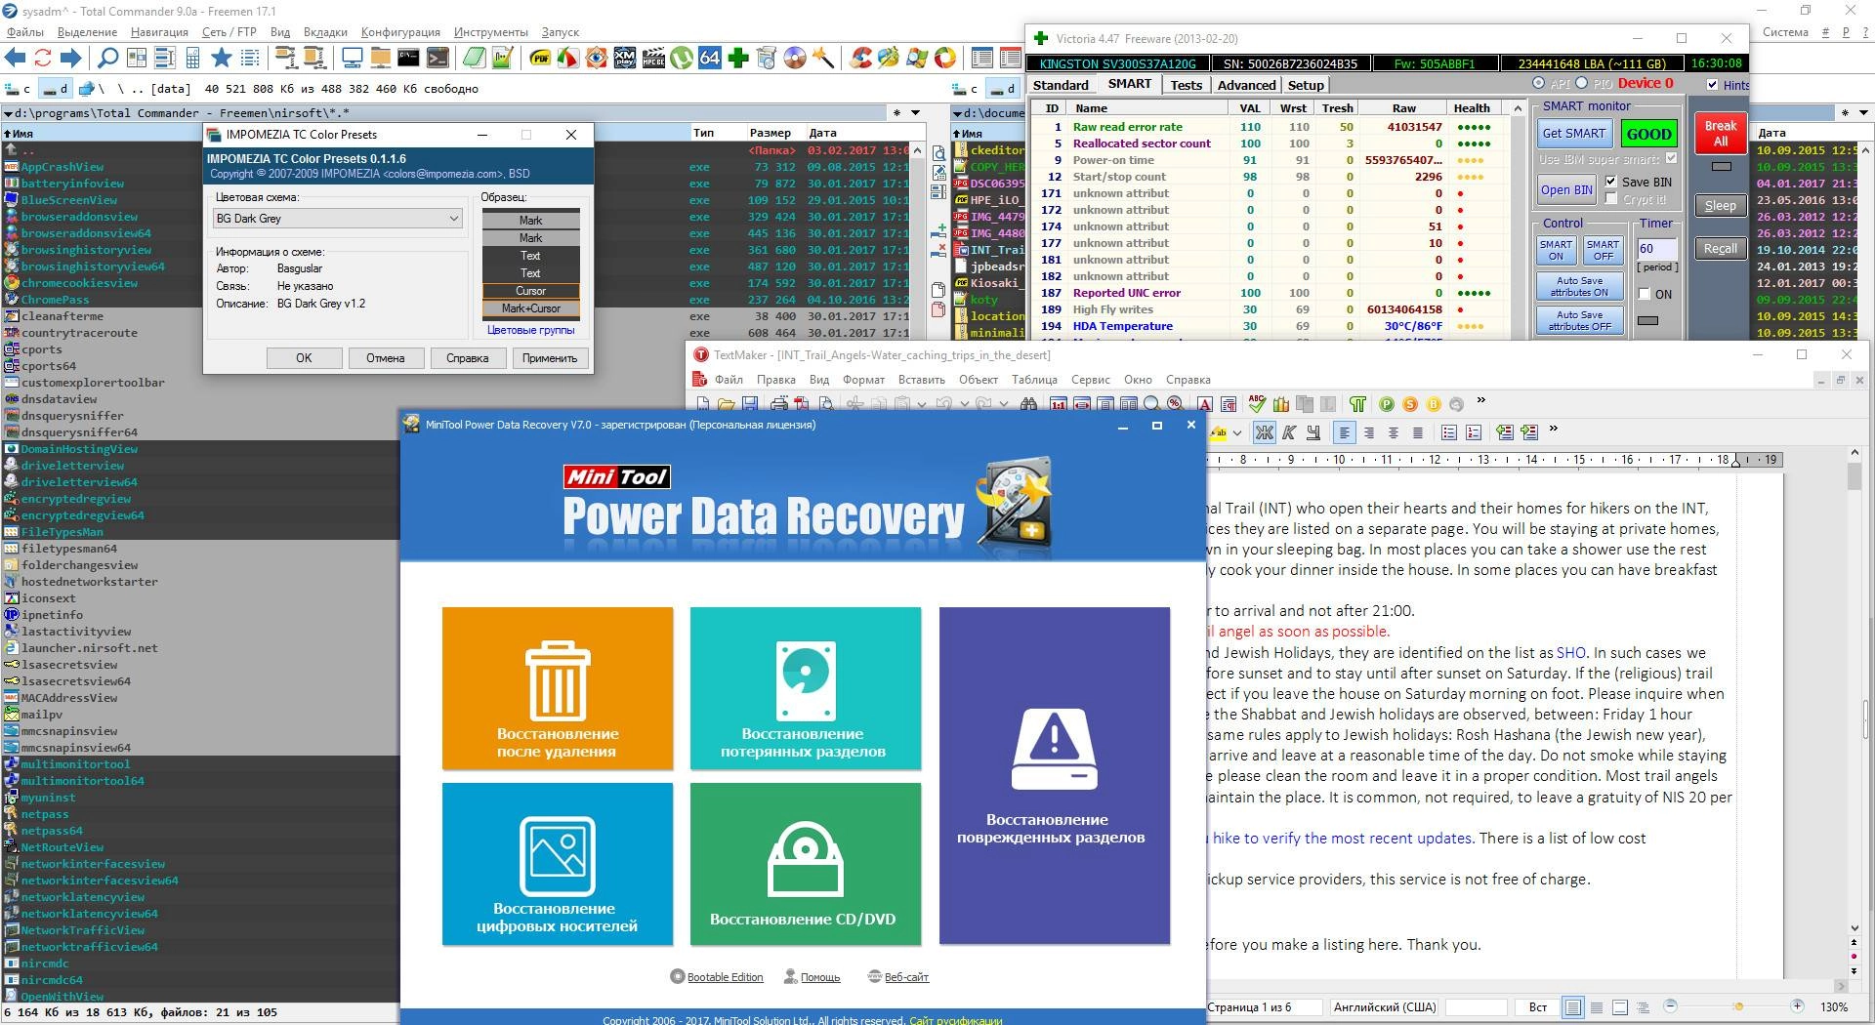Enable the Crypt it! checkbox

1611,199
